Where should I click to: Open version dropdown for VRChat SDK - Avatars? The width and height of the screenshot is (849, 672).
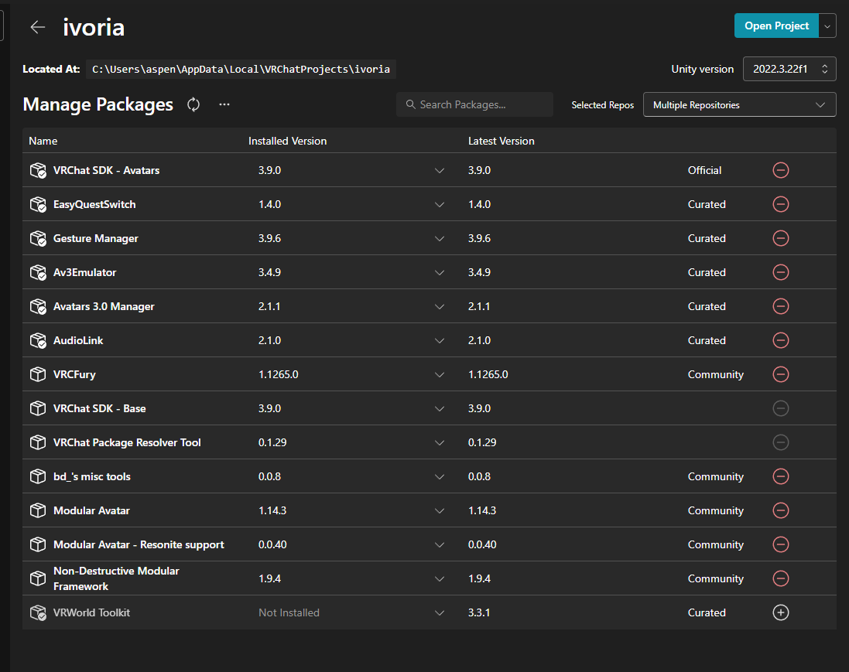439,170
